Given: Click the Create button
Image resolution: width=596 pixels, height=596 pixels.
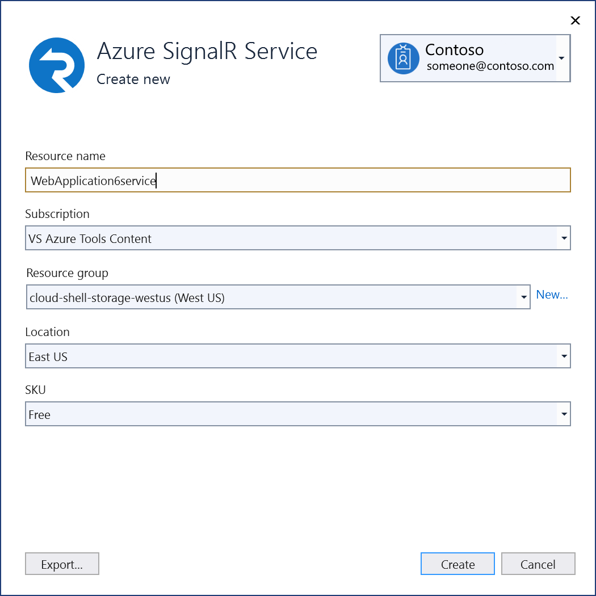Looking at the screenshot, I should point(458,564).
